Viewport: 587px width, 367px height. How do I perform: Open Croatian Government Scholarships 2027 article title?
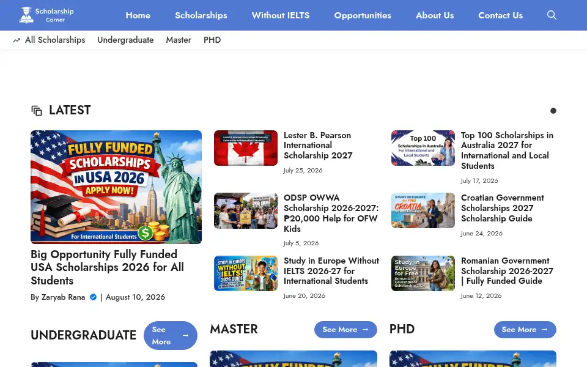pos(503,208)
